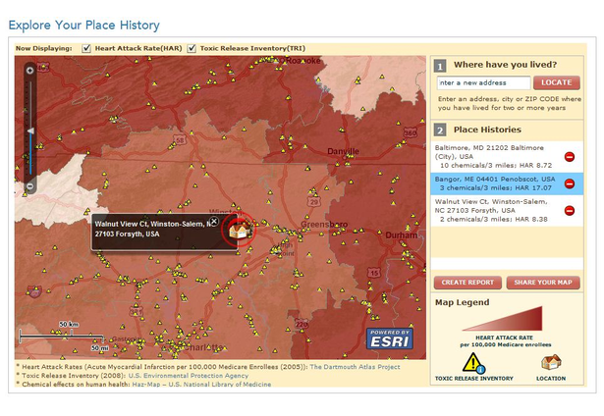Click the Explore Your Place History heading
The width and height of the screenshot is (604, 416).
84,25
